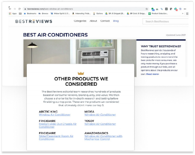The width and height of the screenshot is (195, 155).
Task: Open the Bookmarks folder in bookmarks bar
Action: point(30,14)
